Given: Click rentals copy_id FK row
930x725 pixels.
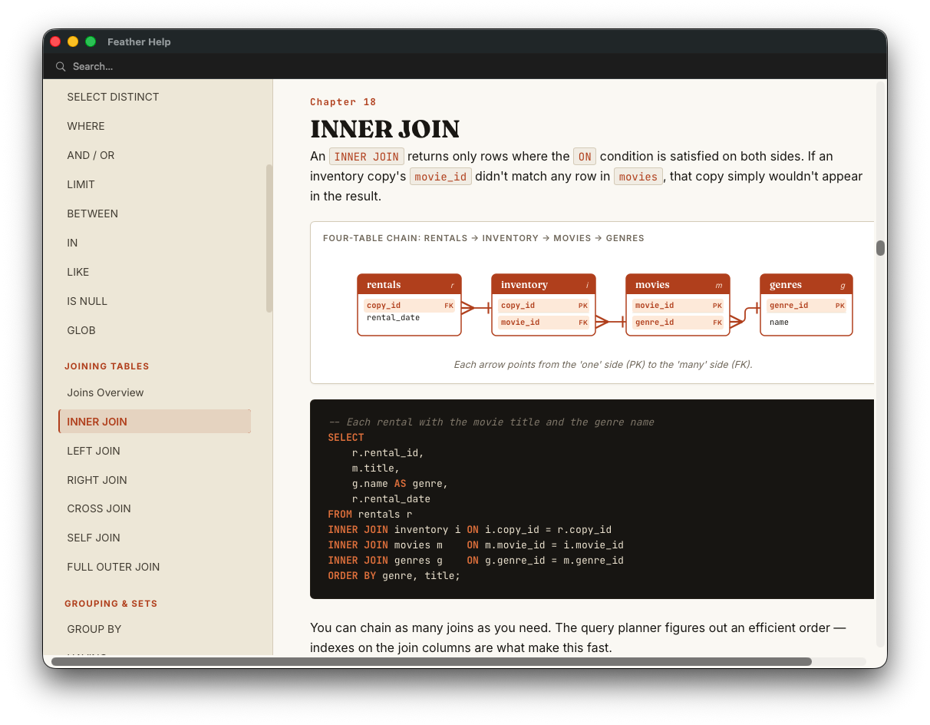Looking at the screenshot, I should pos(411,306).
